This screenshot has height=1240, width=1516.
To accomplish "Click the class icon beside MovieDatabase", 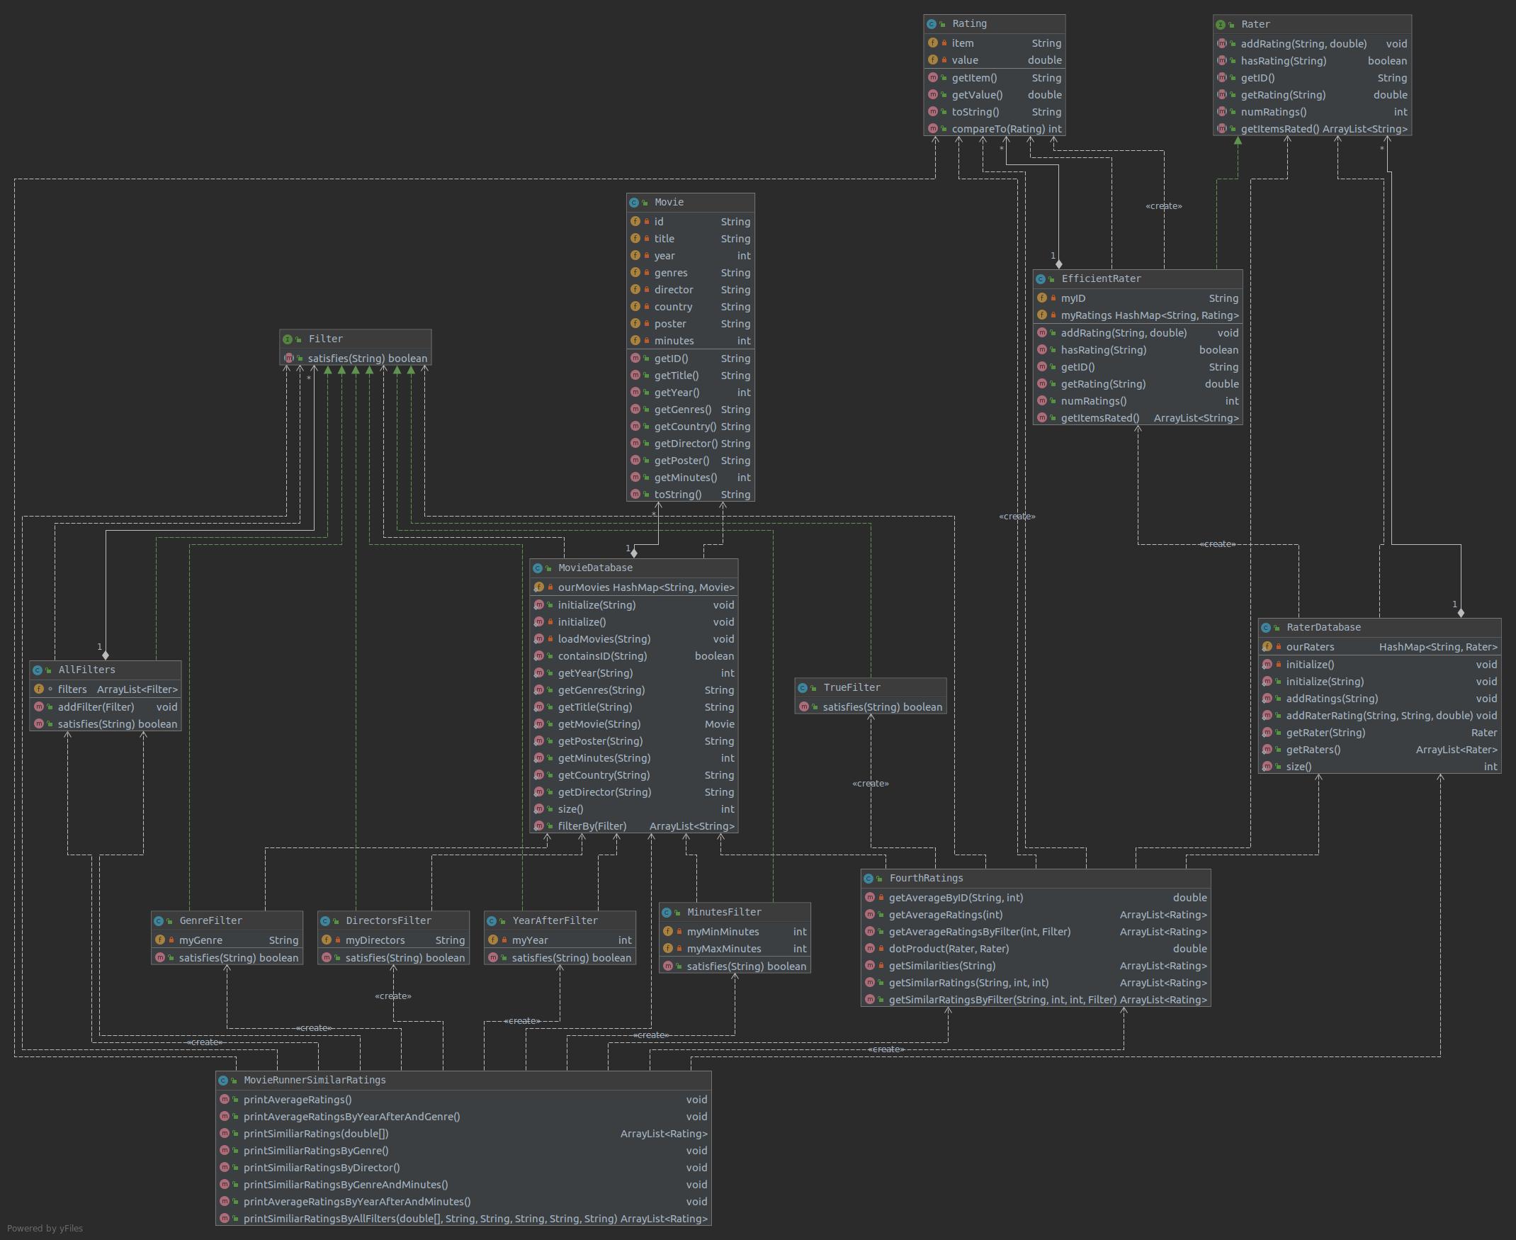I will click(x=538, y=568).
